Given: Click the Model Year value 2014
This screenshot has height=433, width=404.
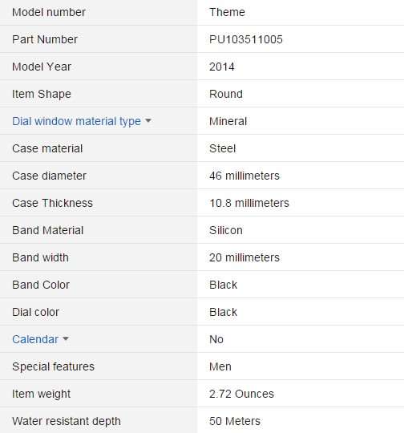Looking at the screenshot, I should point(222,67).
